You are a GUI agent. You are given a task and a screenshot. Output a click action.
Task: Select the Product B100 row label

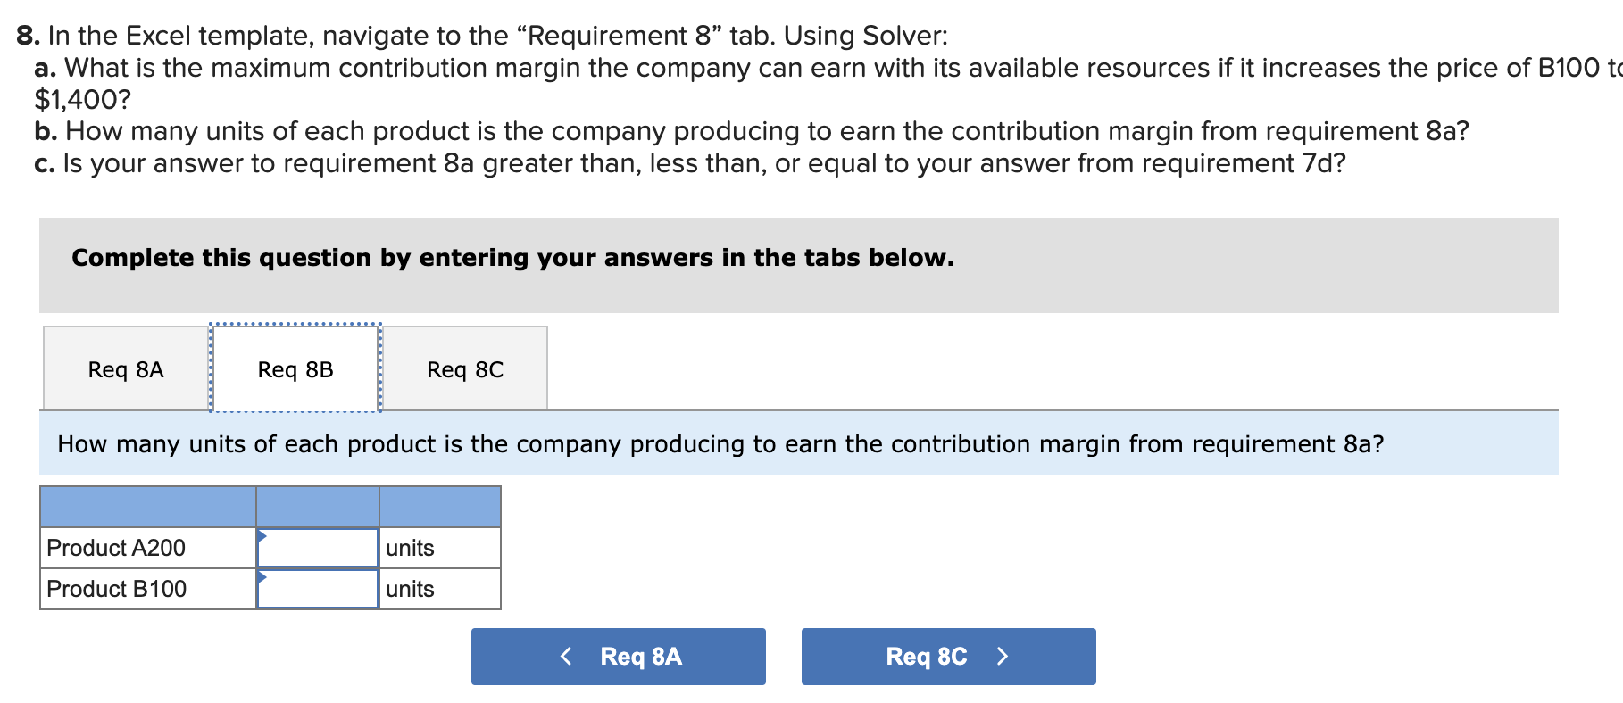point(116,589)
